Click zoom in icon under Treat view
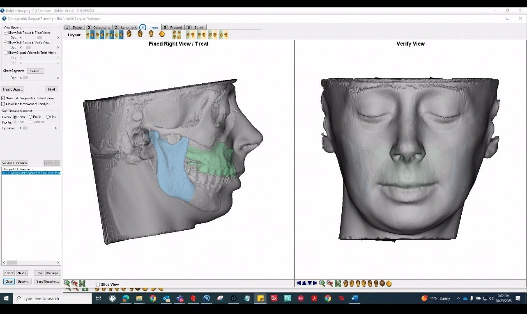The height and width of the screenshot is (314, 527). point(67,283)
